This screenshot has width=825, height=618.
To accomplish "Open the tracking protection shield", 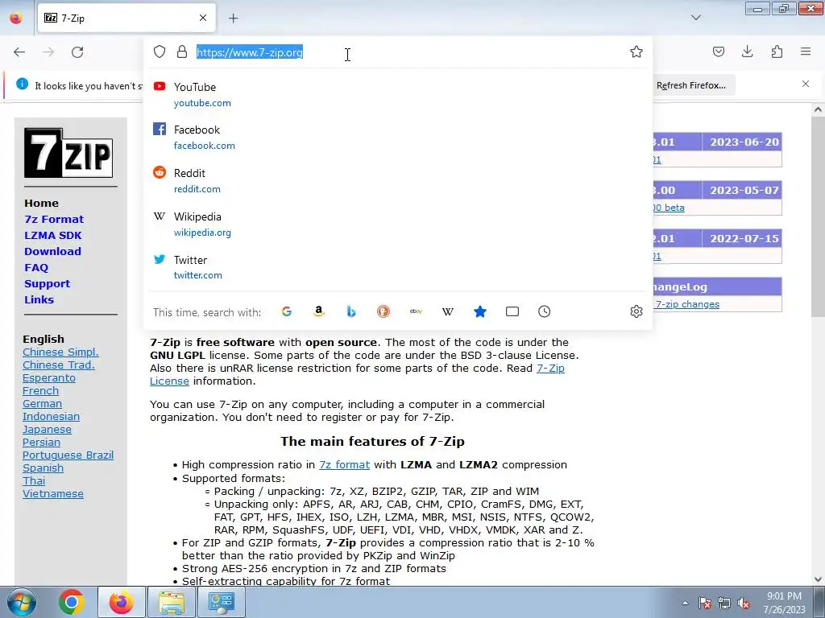I will tap(160, 51).
